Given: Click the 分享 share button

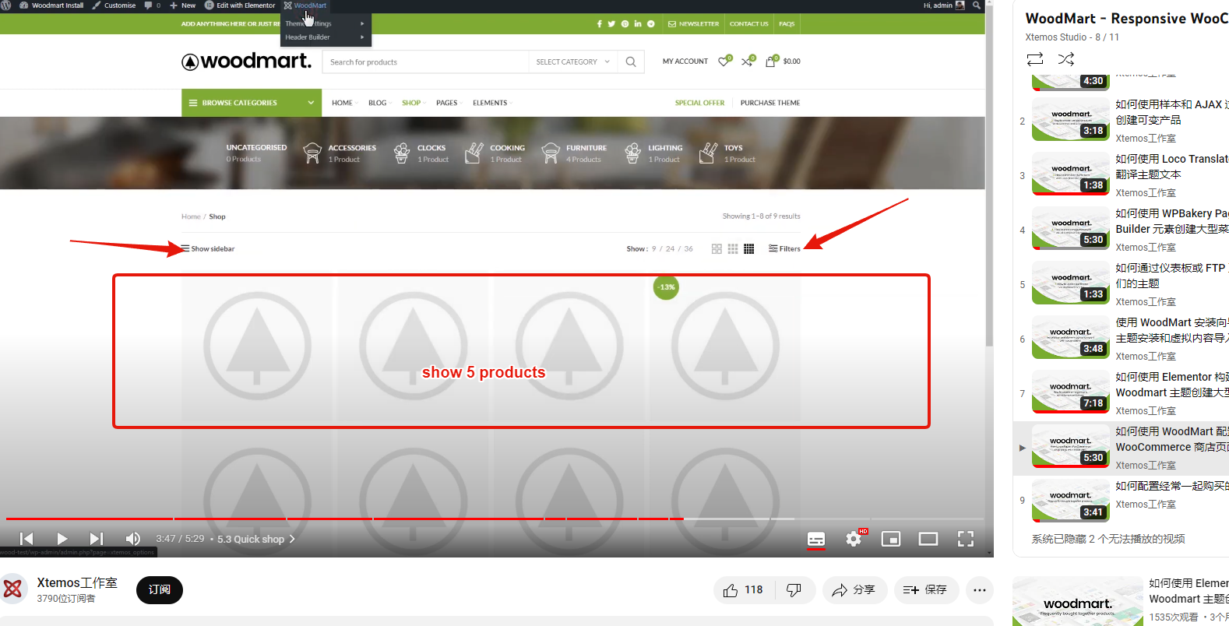Looking at the screenshot, I should [x=854, y=590].
